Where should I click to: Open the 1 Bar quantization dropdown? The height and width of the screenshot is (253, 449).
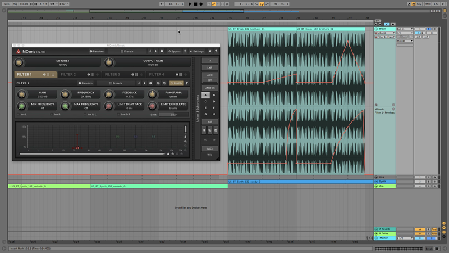[64, 4]
